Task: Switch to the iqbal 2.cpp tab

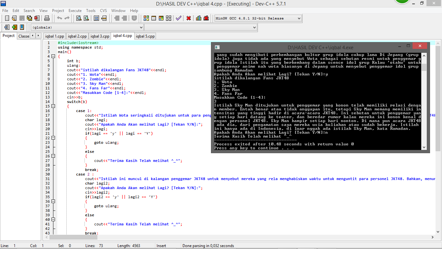Action: (77, 36)
